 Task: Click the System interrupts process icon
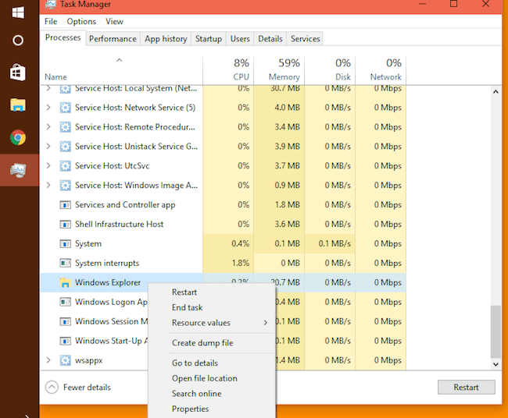[x=66, y=263]
